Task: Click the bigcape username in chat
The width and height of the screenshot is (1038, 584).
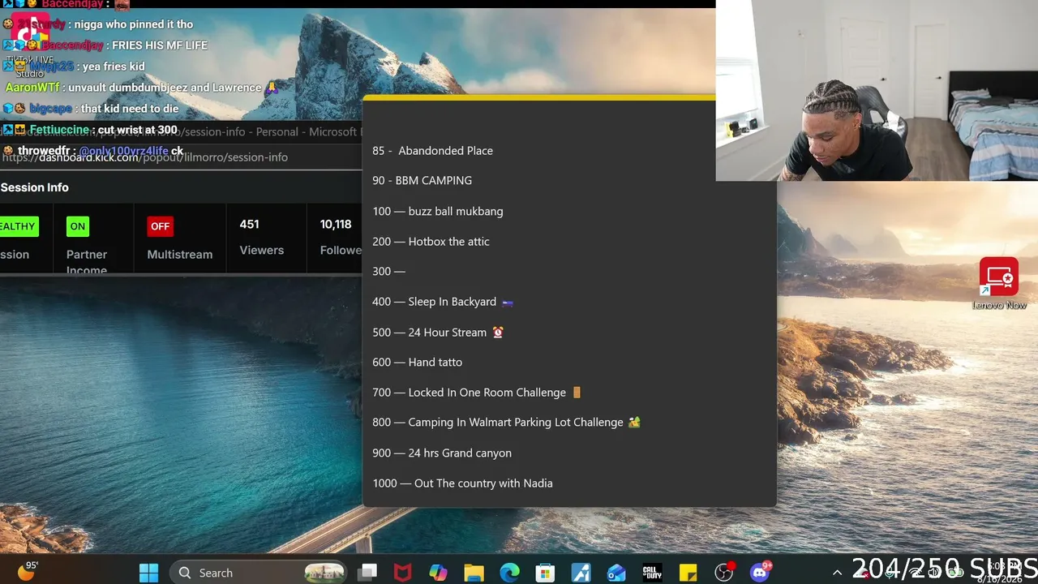Action: pyautogui.click(x=50, y=109)
